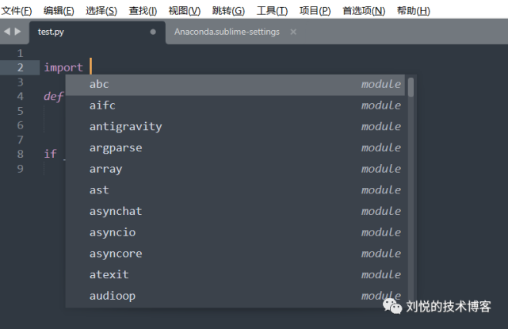This screenshot has height=329, width=508.
Task: Select abc module completion
Action: [235, 85]
